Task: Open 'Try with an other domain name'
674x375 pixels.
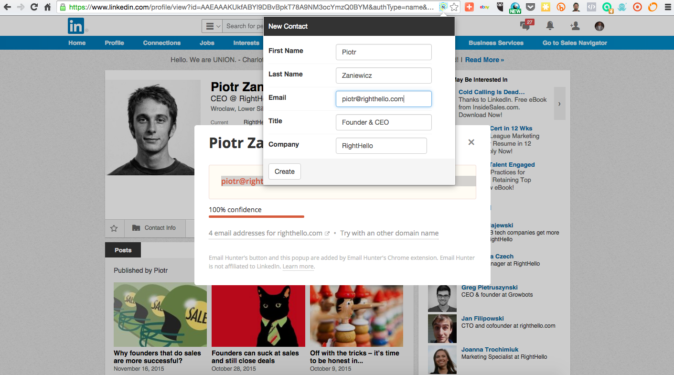Action: click(389, 233)
